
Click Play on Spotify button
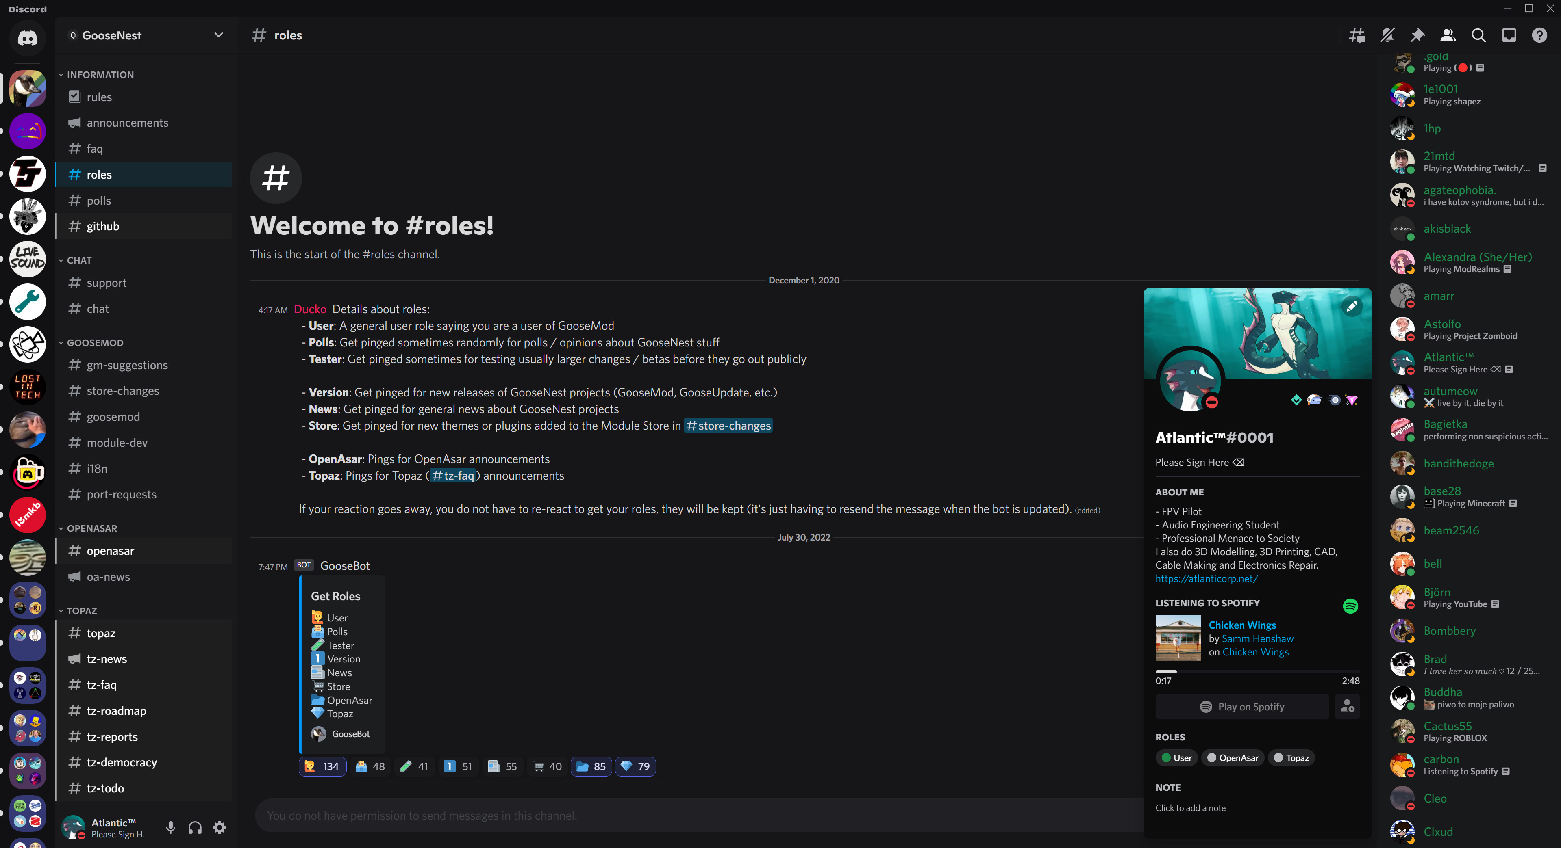1241,706
